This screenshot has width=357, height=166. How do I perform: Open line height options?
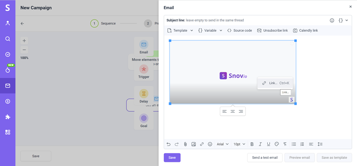click(x=320, y=144)
